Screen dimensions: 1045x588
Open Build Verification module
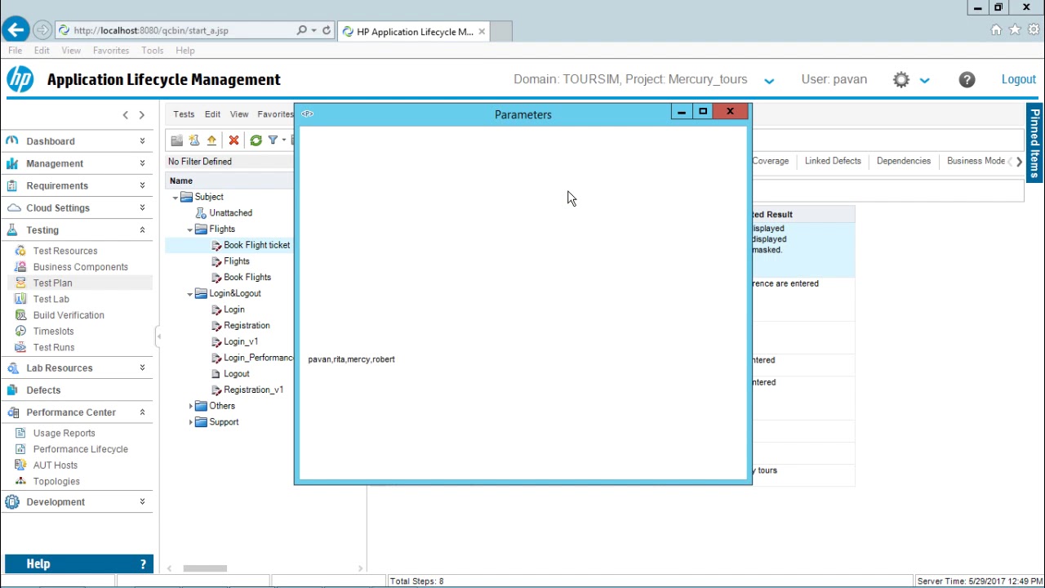(69, 315)
